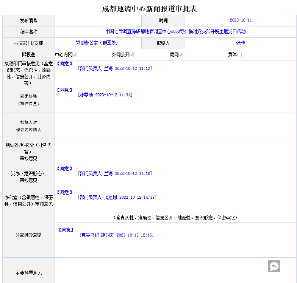Click 【同意】 in the 分管领导意见 row
This screenshot has width=297, height=283.
click(66, 230)
